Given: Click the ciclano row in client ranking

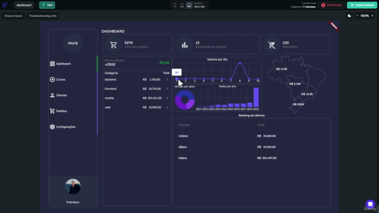Looking at the screenshot, I should point(251,136).
